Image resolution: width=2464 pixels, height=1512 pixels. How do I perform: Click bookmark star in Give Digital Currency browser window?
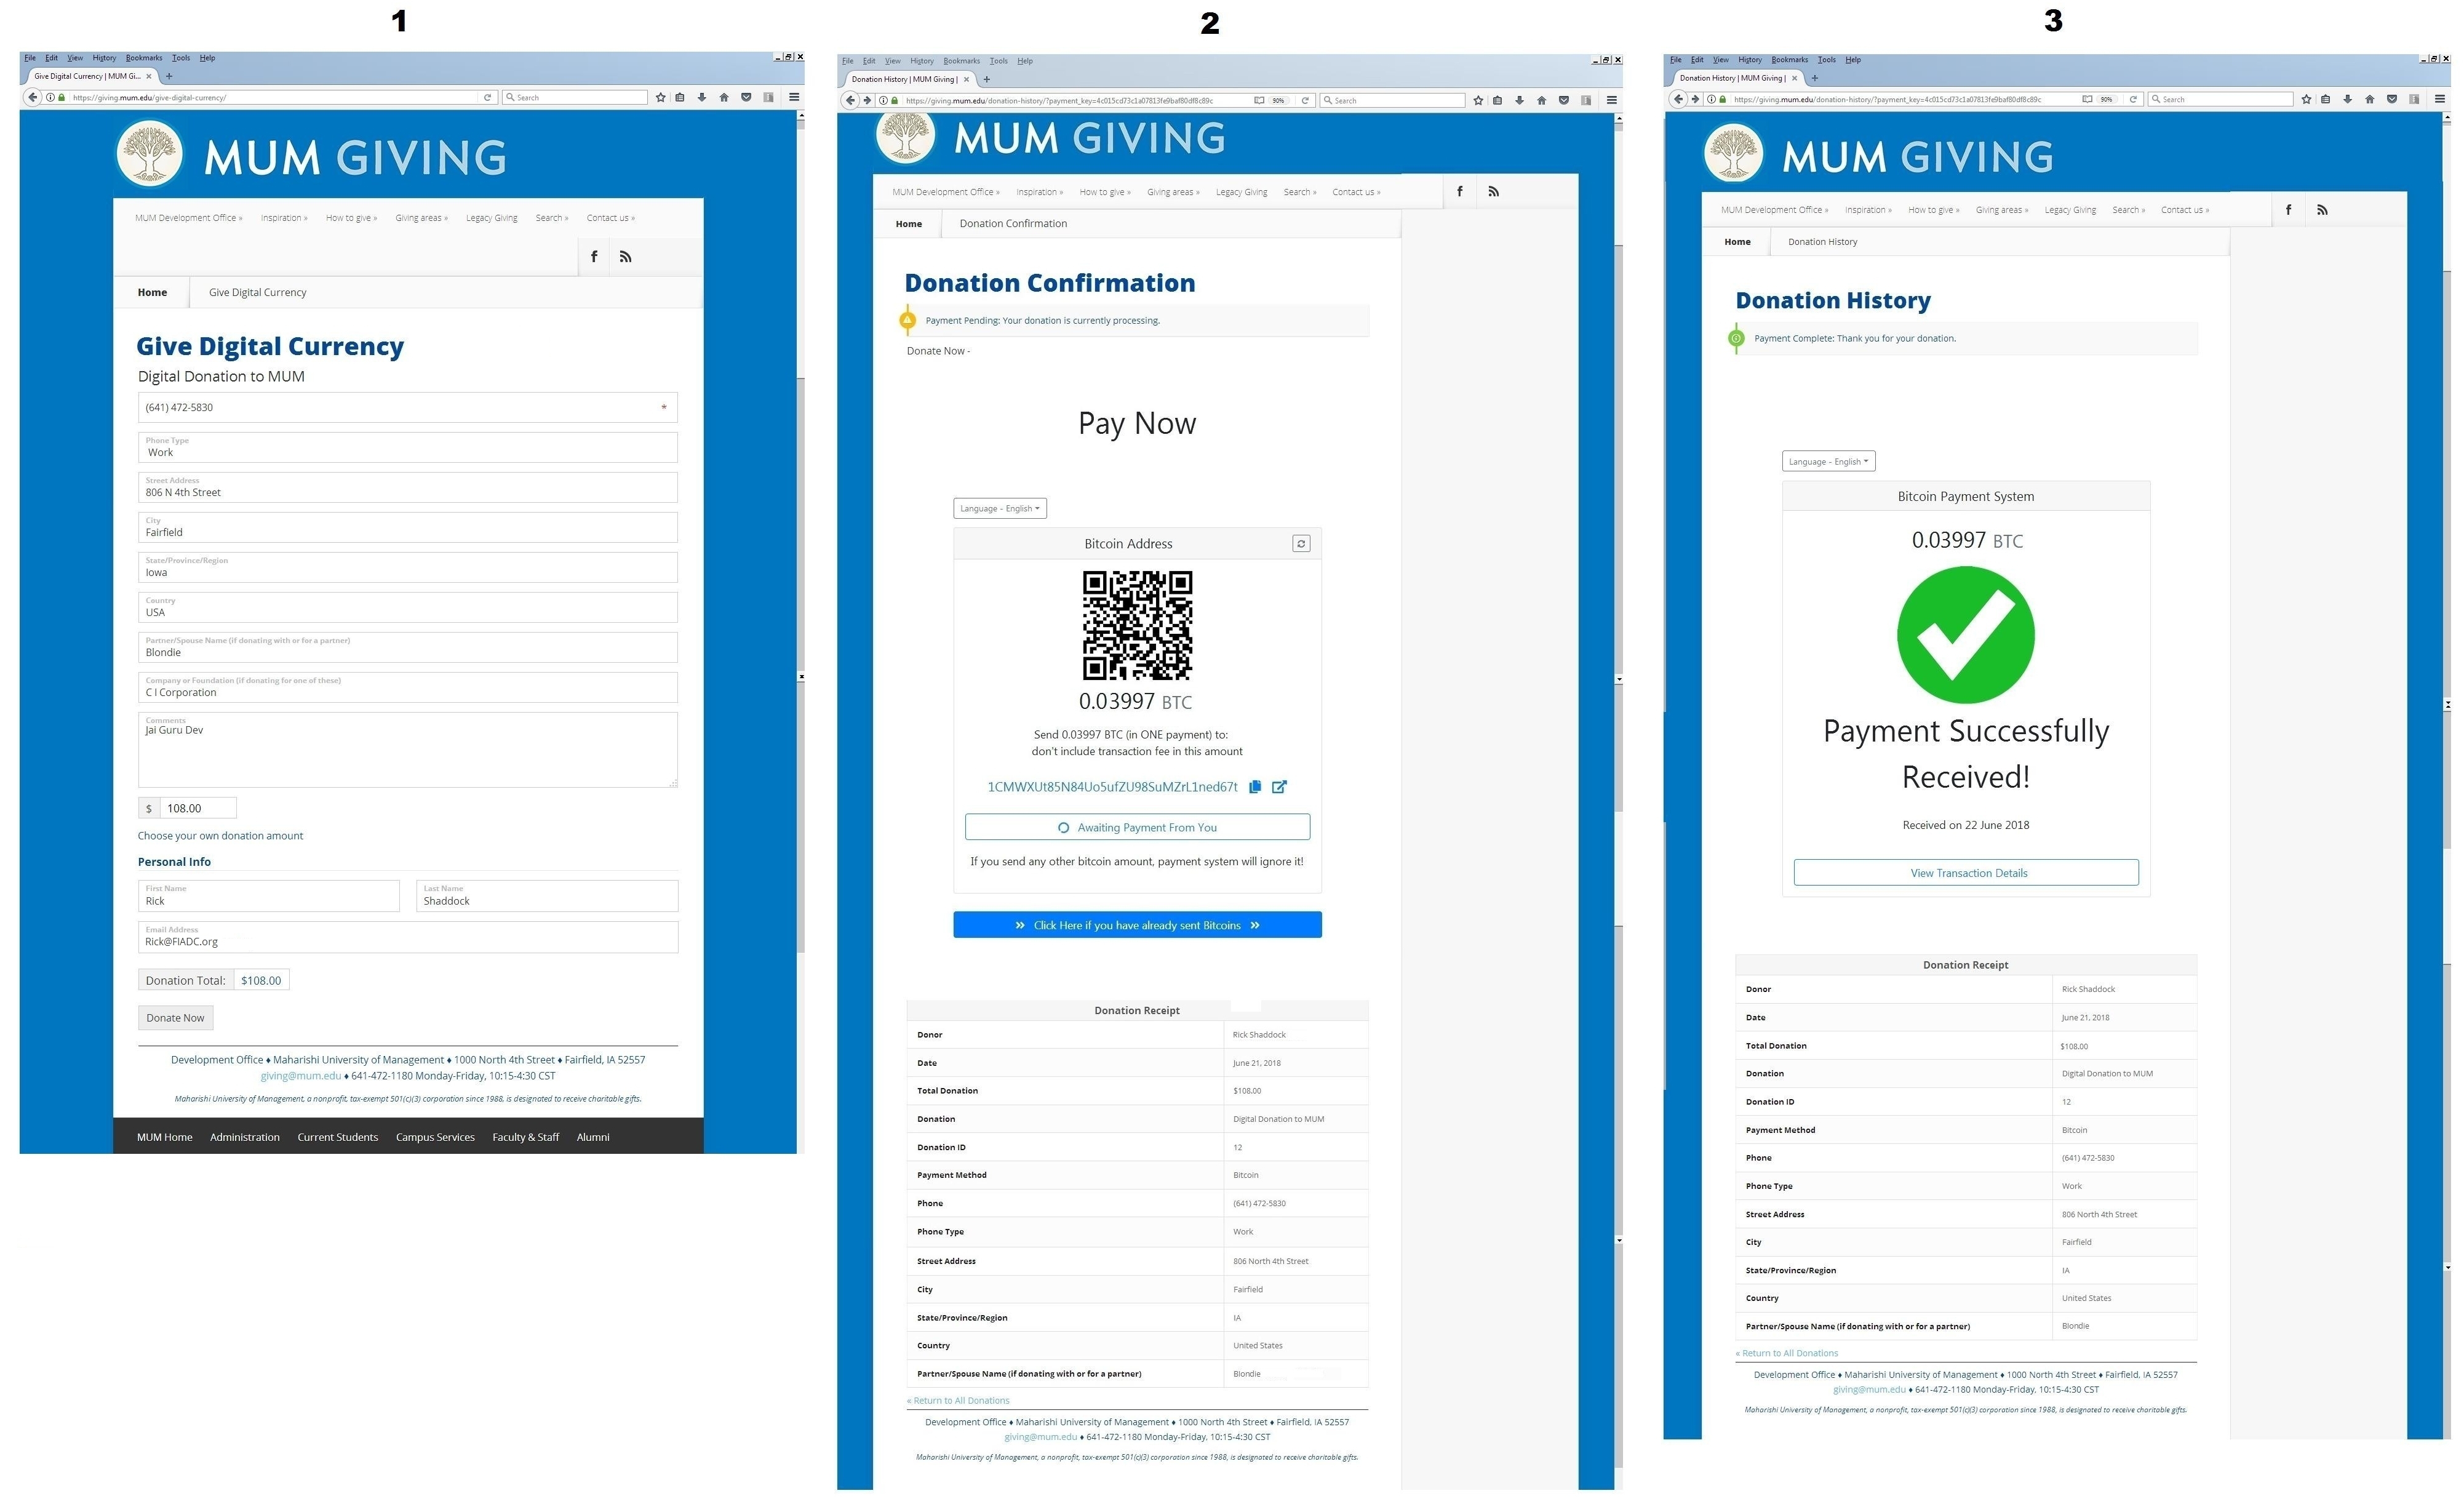[660, 97]
